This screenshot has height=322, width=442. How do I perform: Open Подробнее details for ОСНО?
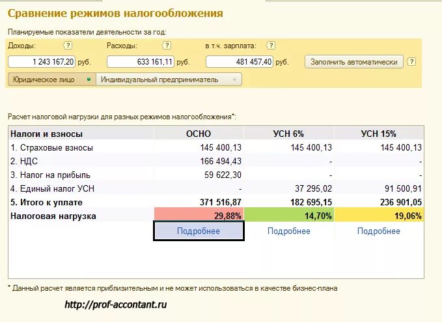click(x=199, y=231)
